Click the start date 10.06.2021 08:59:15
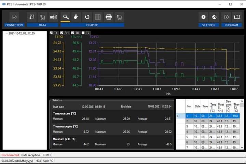The image size is (246, 164). point(94,107)
